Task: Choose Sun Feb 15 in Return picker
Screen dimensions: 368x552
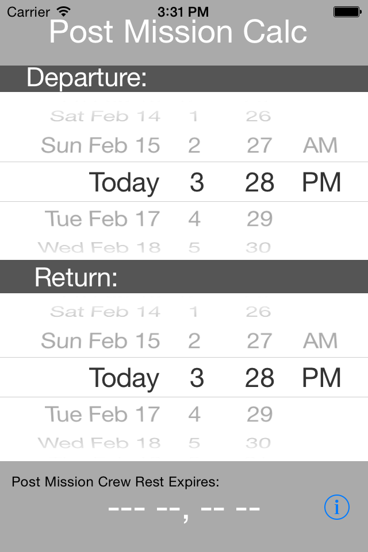Action: pyautogui.click(x=101, y=341)
